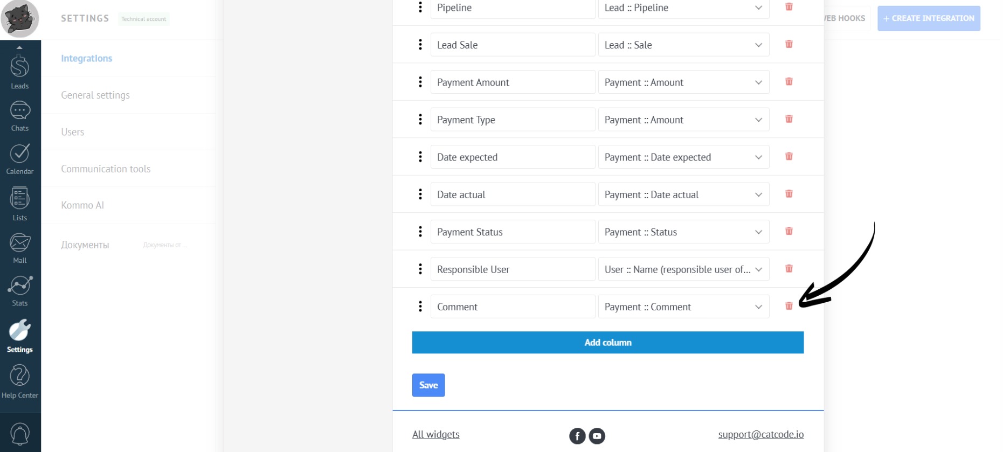The width and height of the screenshot is (1003, 452).
Task: Delete the Comment column row
Action: tap(788, 306)
